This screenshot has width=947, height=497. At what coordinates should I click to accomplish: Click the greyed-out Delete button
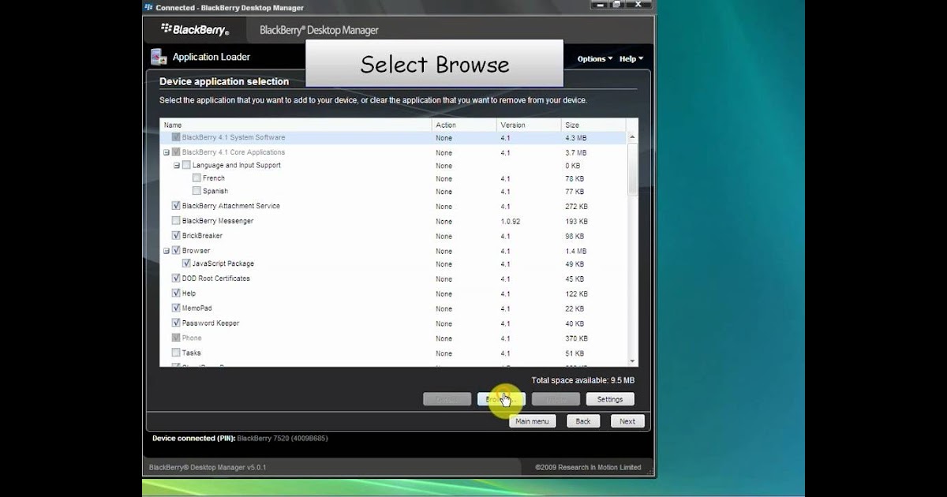[556, 399]
